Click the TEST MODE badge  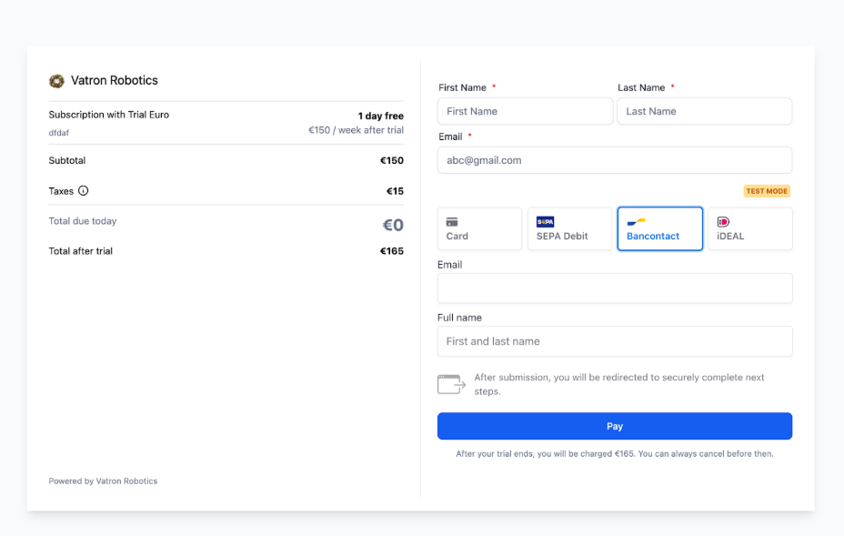coord(767,191)
